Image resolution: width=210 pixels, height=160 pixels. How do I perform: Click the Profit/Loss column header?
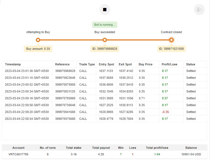169,64
